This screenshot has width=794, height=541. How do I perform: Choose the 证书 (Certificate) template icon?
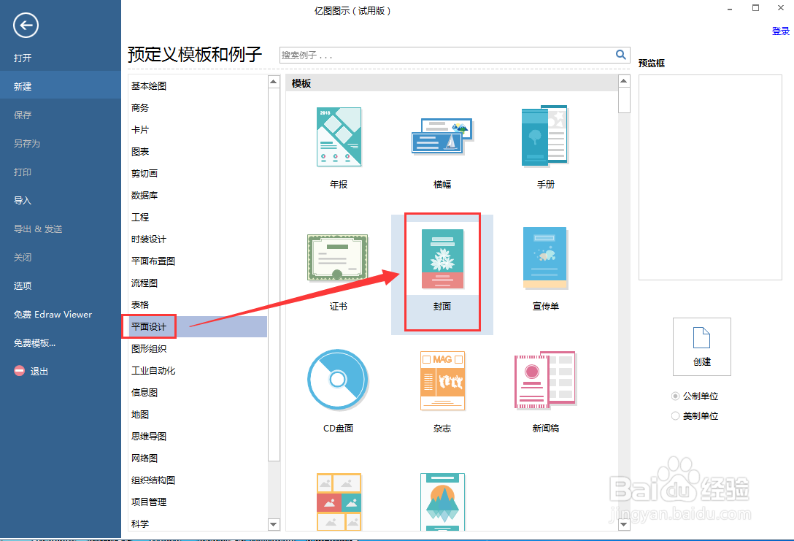(x=338, y=258)
